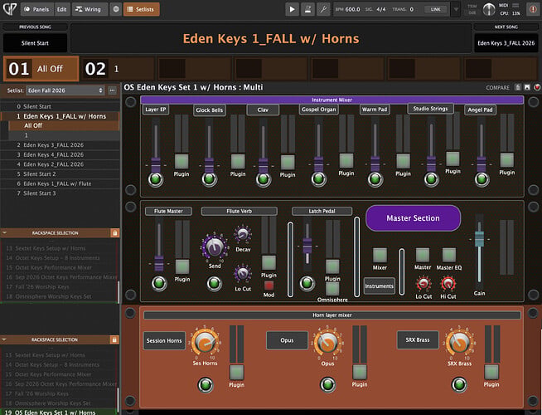This screenshot has width=542, height=415.
Task: Click the red round indicator after save icon
Action: 537,87
